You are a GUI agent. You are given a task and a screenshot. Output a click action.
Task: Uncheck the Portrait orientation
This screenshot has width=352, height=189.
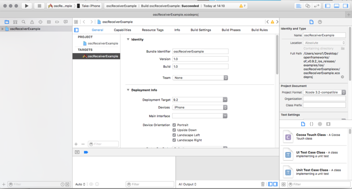[x=174, y=125]
